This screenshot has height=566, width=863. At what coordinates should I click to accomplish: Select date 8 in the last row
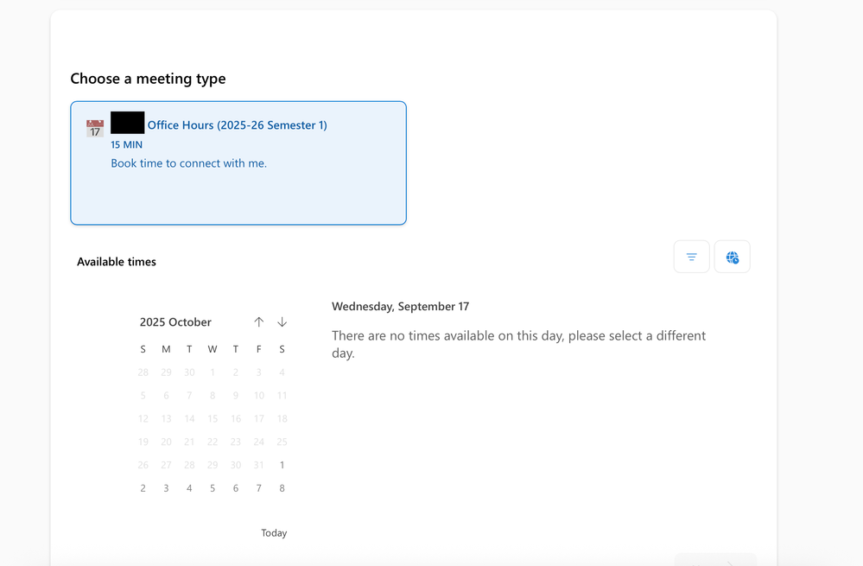point(282,488)
